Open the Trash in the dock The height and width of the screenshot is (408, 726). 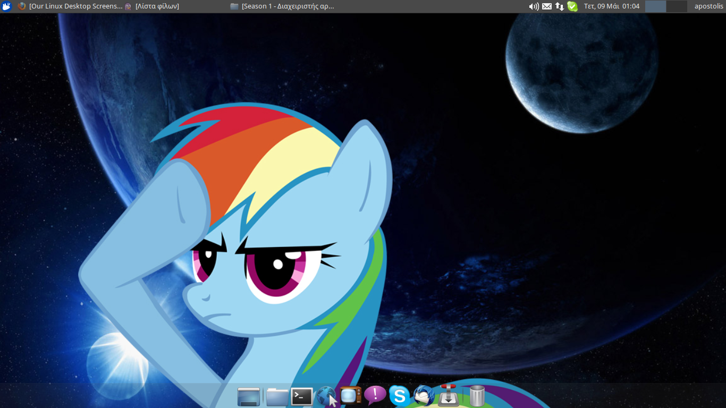click(477, 396)
